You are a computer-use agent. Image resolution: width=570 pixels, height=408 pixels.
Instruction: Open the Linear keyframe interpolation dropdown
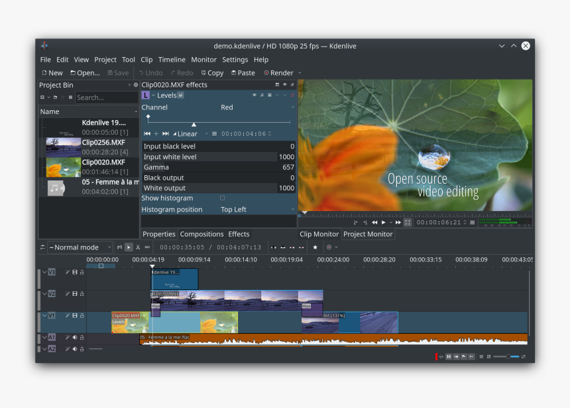pyautogui.click(x=190, y=134)
